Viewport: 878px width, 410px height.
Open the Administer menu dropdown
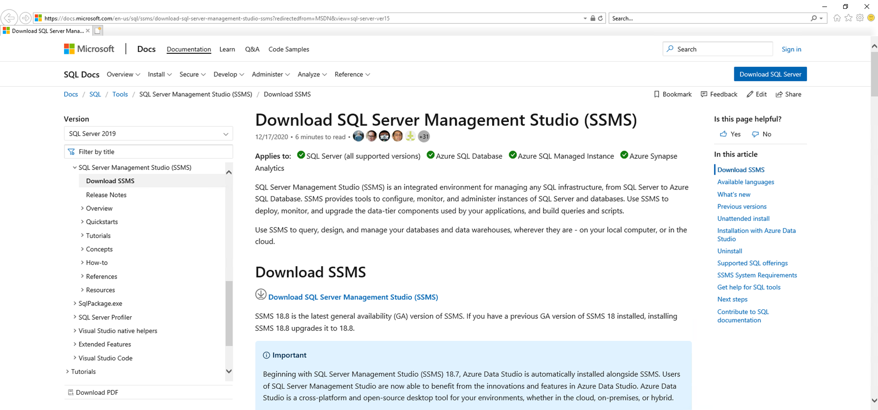click(x=271, y=74)
